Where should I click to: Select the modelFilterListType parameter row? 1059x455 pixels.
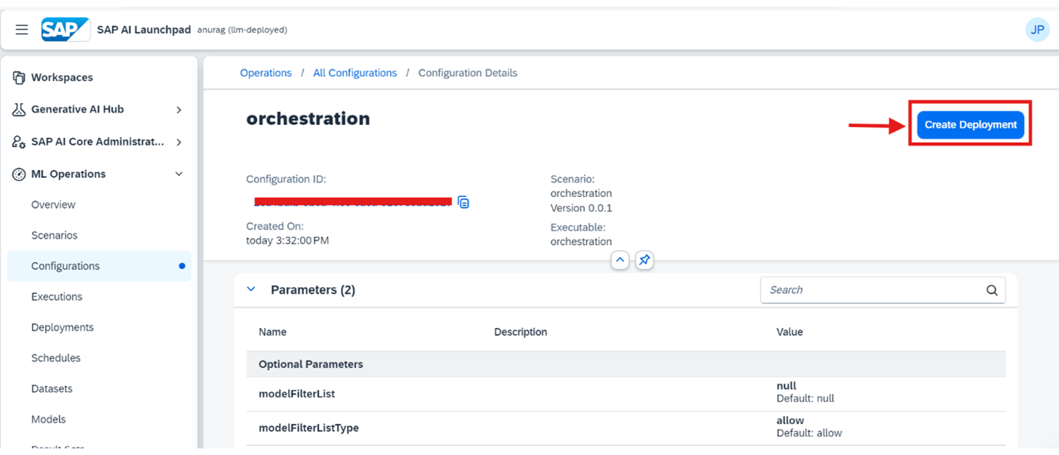pos(626,429)
